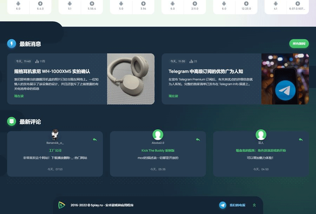316x214 pixels.
Task: Click the lightning version icon above 6.4.0
Action: click(40, 4)
